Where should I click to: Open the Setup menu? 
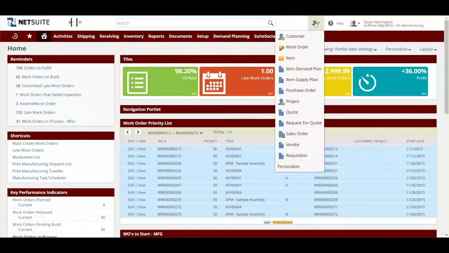tap(202, 36)
